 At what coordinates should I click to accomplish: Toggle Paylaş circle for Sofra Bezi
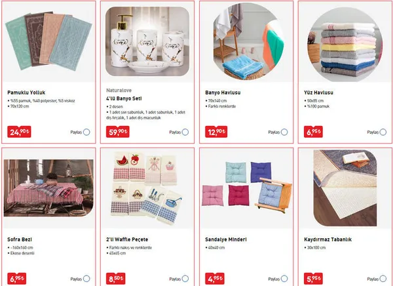(86, 279)
